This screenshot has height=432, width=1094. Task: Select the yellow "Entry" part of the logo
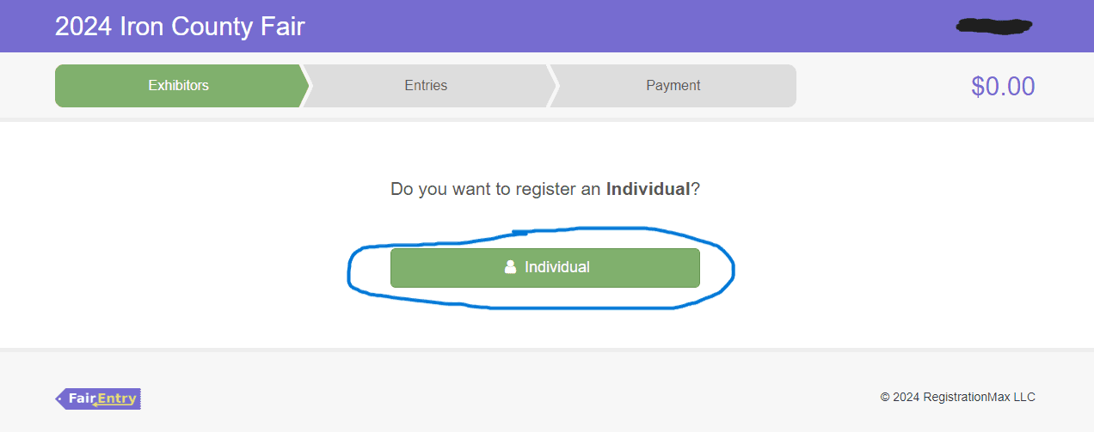click(x=116, y=399)
